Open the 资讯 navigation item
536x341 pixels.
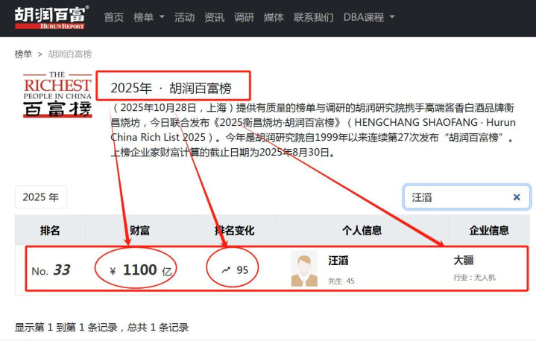215,17
